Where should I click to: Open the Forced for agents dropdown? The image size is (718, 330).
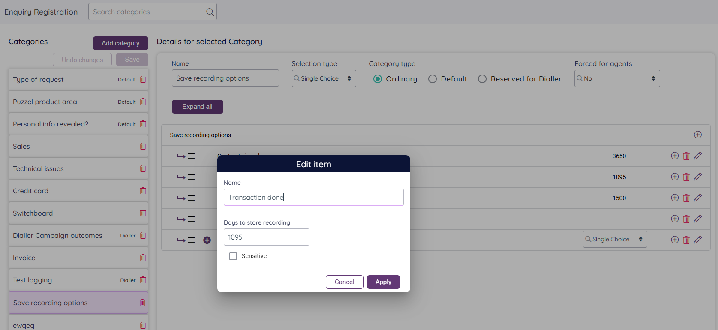(616, 79)
